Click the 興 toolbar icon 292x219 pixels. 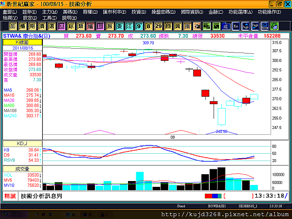pos(178,26)
